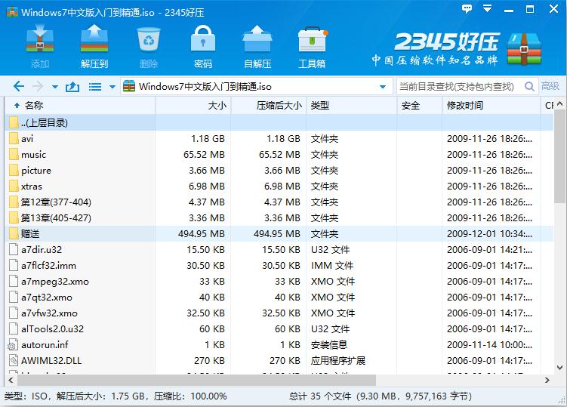This screenshot has height=407, width=567.
Task: Click modified date 2009-11-14 10:00
Action: pyautogui.click(x=489, y=345)
